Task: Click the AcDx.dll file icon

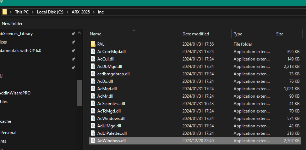Action: 93,81
